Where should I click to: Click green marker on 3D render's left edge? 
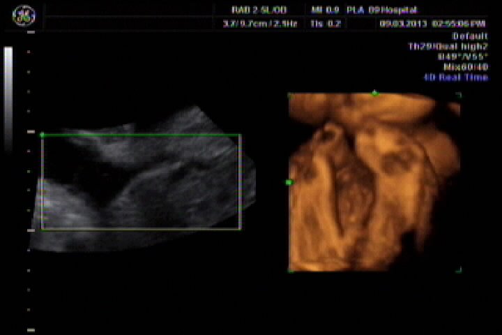coord(289,182)
